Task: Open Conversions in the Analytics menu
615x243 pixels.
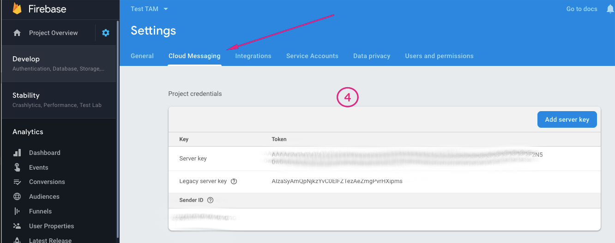Action: click(x=47, y=182)
